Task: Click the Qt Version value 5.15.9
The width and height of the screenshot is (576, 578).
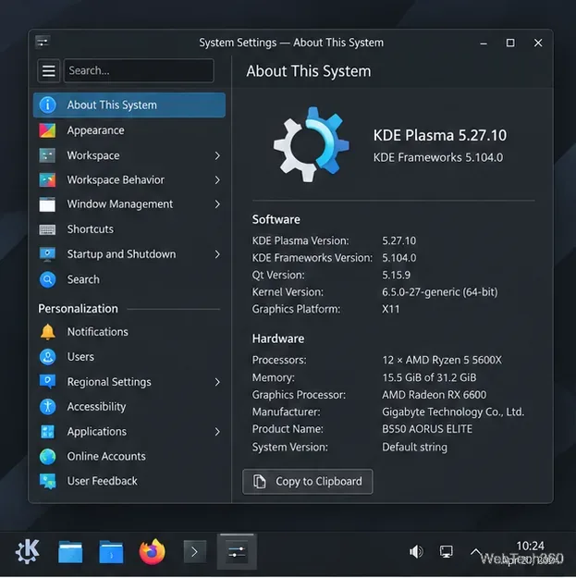Action: click(396, 275)
